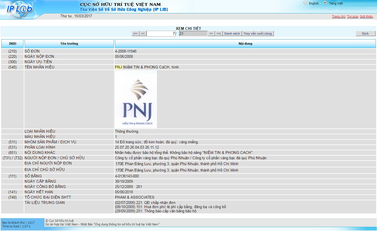Viewport: 377px width, 231px height.
Task: Click image classification 25.07.20 26.04.03 26.11.12
Action: [x=137, y=147]
